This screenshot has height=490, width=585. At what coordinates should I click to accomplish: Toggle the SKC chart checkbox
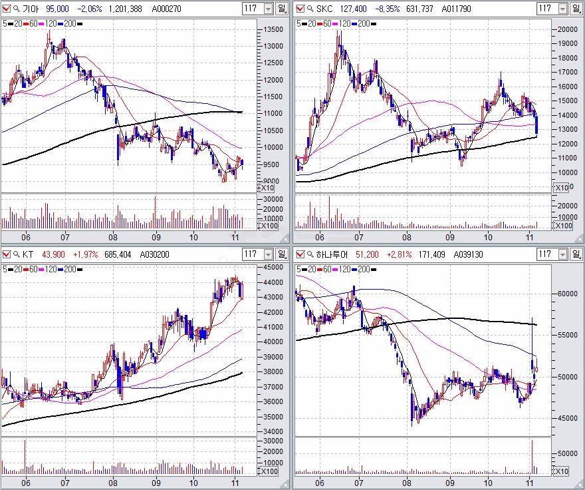coord(300,9)
